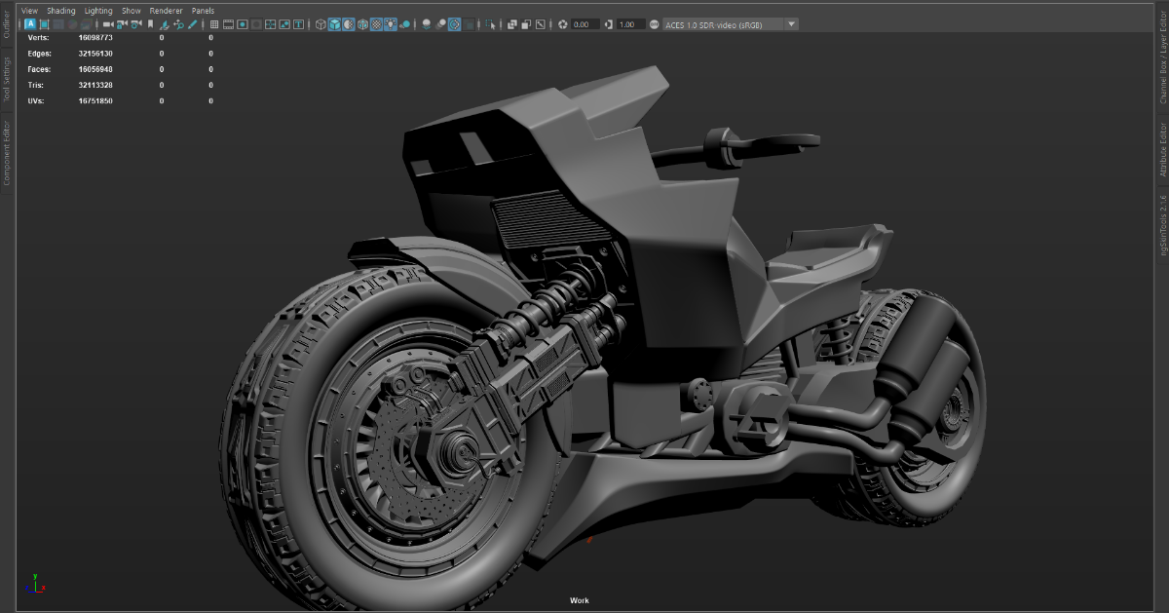The height and width of the screenshot is (613, 1169).
Task: Toggle the Film Gate icon
Action: click(x=228, y=24)
